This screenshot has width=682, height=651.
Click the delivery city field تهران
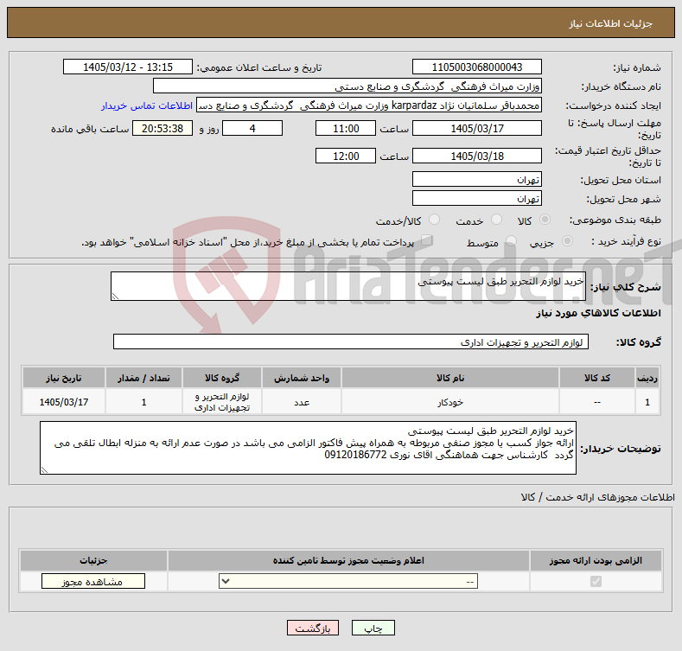coord(476,199)
